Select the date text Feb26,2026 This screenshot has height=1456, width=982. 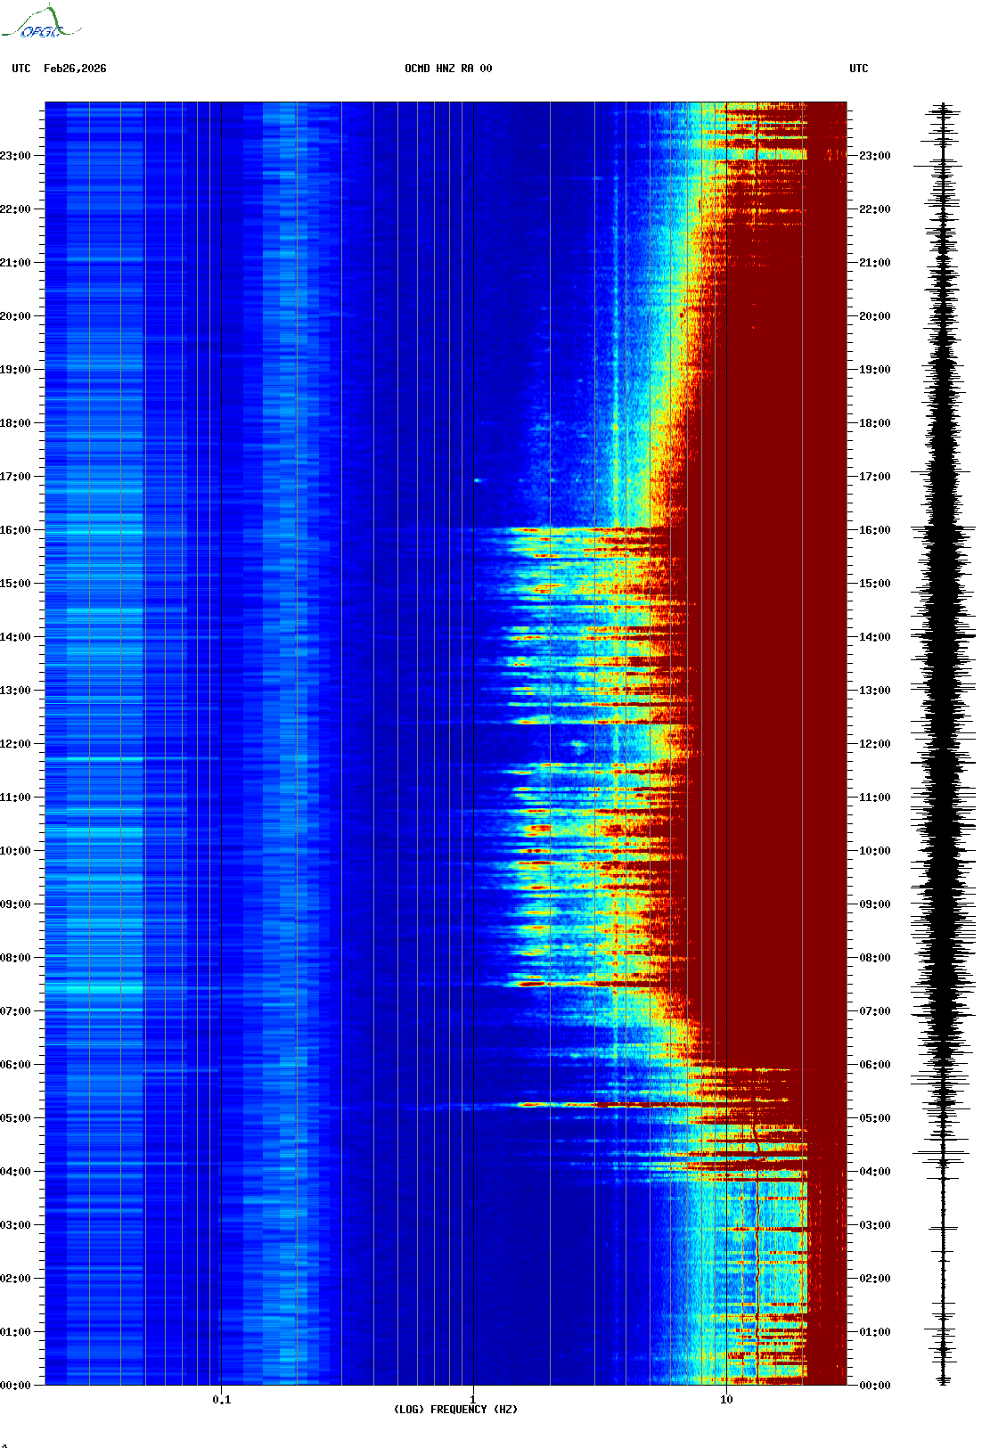coord(75,69)
